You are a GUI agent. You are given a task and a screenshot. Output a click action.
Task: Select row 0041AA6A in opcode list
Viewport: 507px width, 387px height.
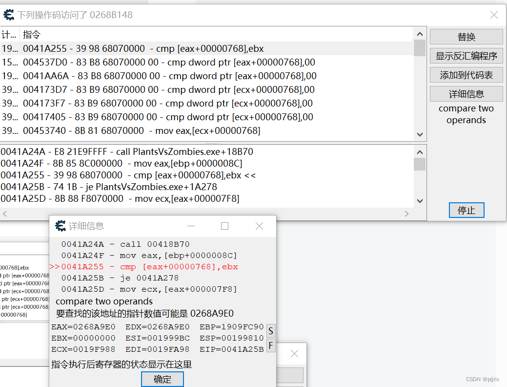point(207,76)
